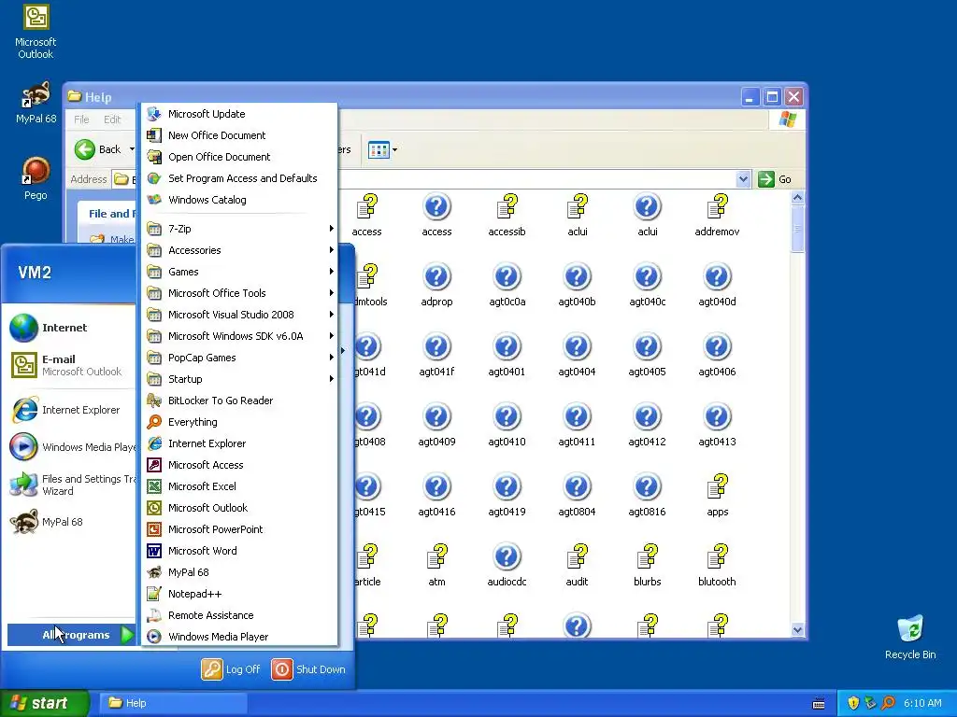Open Files and Settings Transfer Wizard
This screenshot has height=717, width=957.
point(71,485)
